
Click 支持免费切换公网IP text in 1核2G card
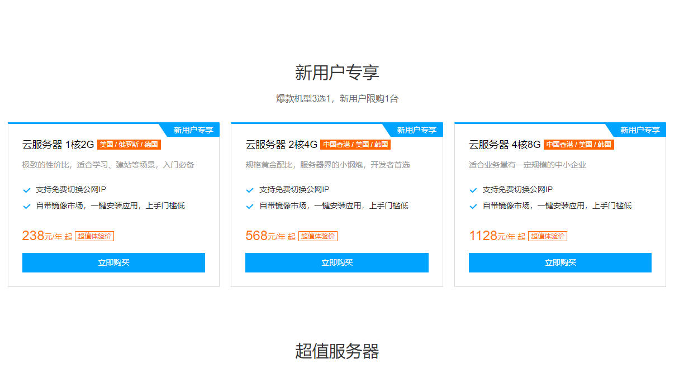pos(71,190)
